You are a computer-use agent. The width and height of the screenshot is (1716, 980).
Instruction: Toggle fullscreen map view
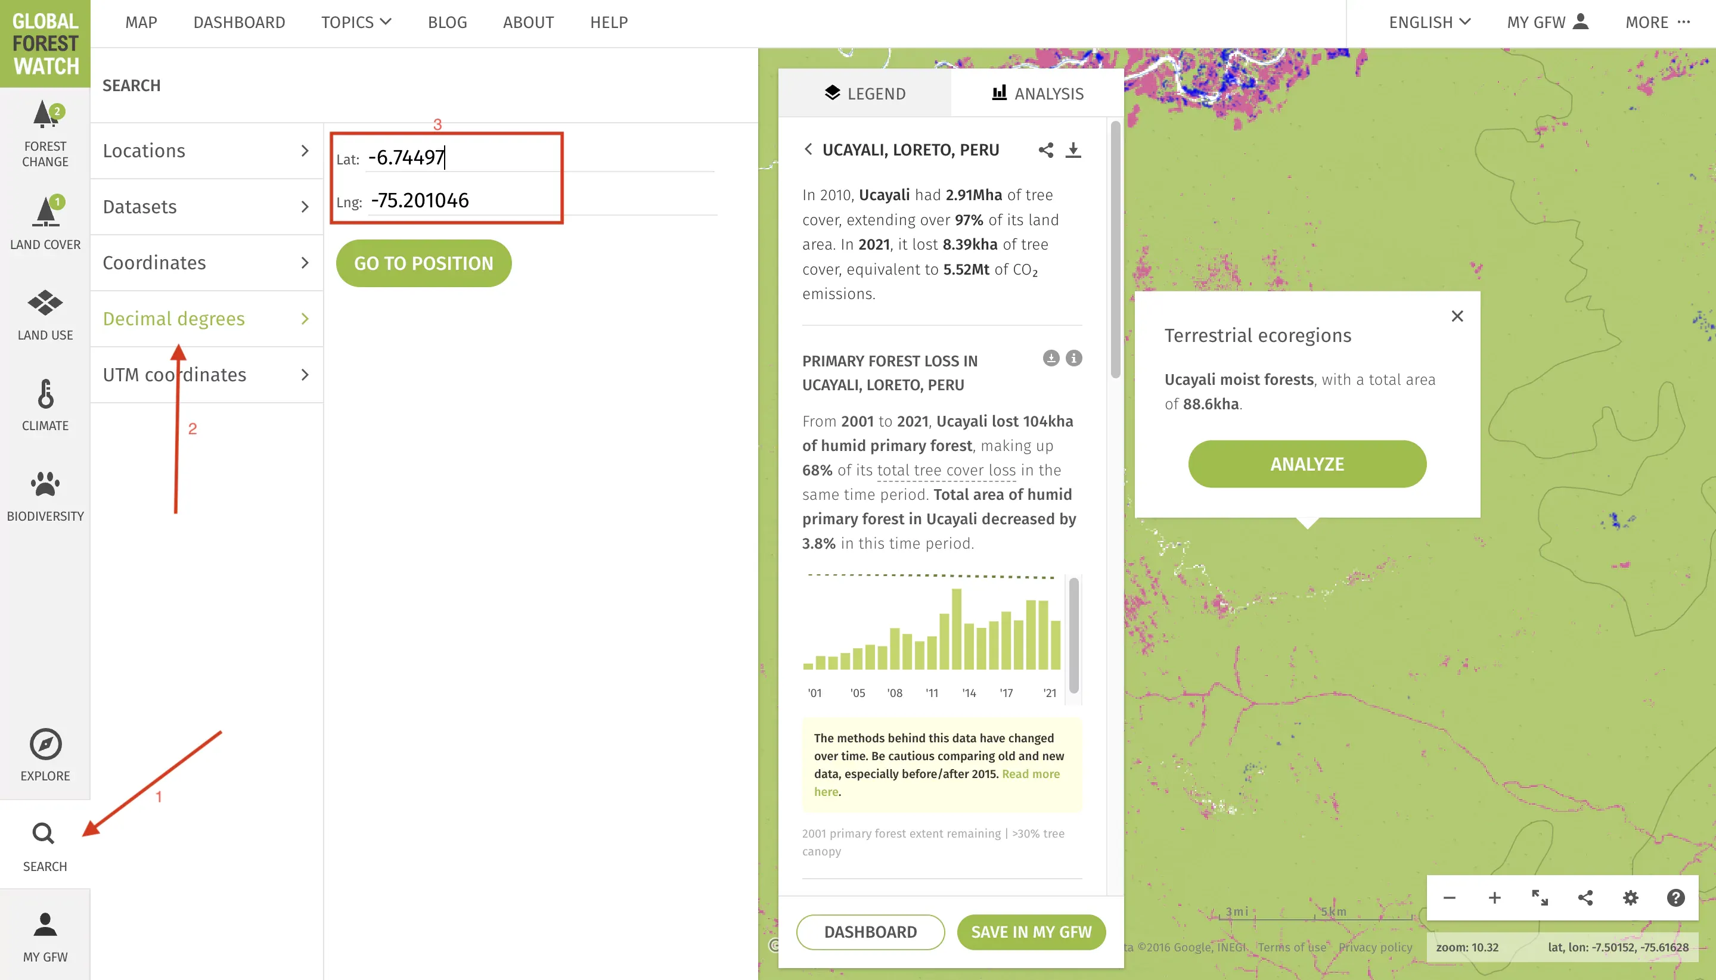pyautogui.click(x=1540, y=897)
